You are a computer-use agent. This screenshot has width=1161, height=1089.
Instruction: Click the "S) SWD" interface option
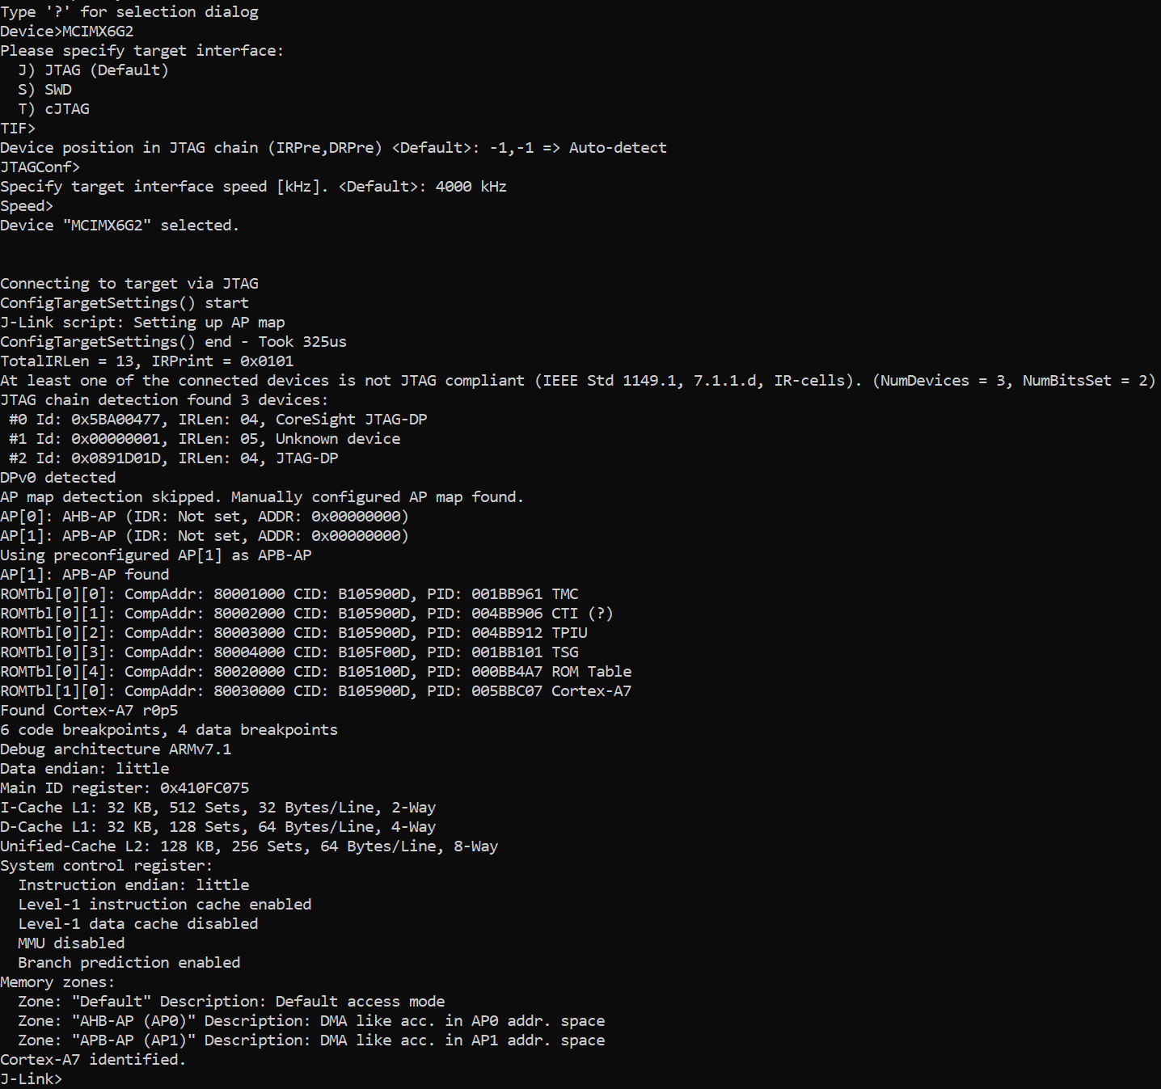pos(45,90)
